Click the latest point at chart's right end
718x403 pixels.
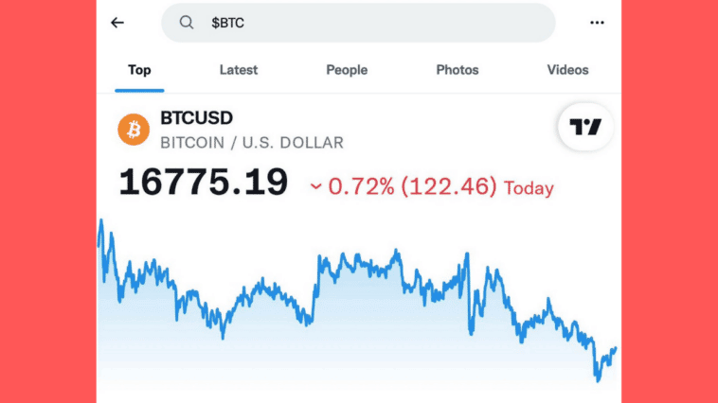(x=616, y=348)
